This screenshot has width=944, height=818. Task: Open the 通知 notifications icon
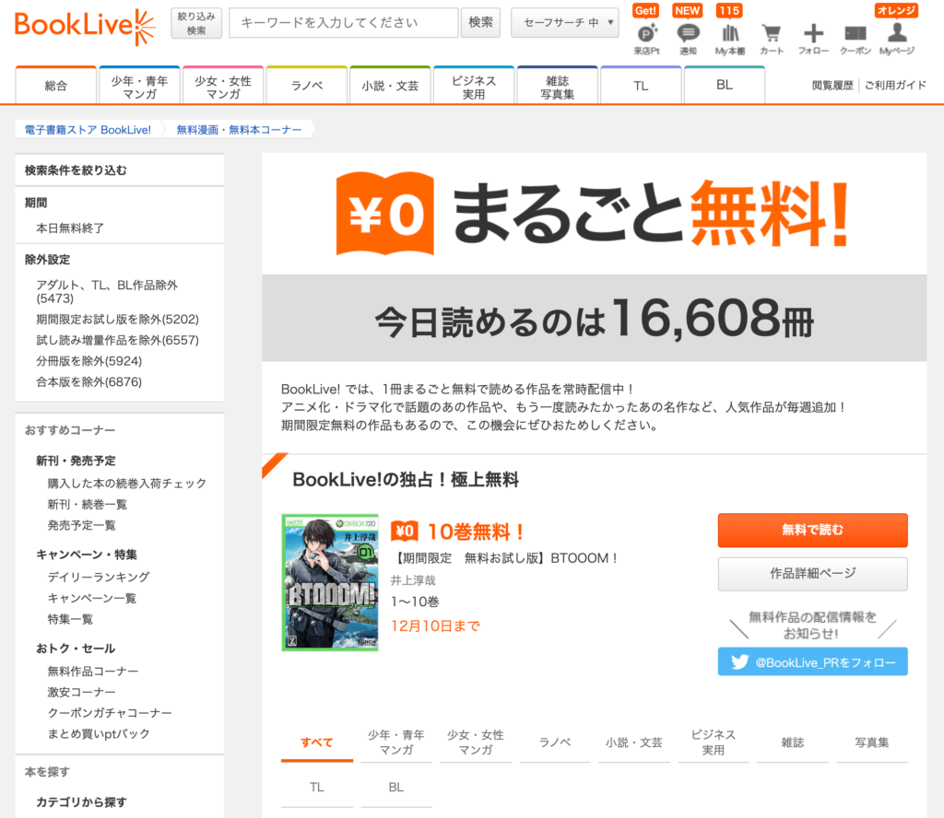coord(688,38)
